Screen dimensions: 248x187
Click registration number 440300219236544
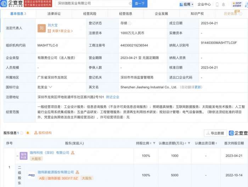134,45
